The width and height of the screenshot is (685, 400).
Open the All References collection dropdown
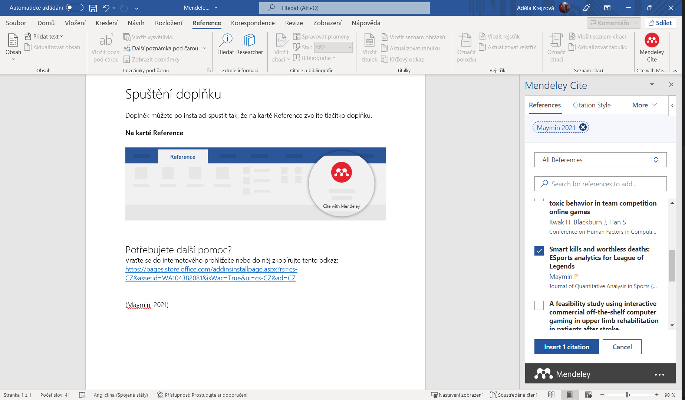tap(600, 160)
